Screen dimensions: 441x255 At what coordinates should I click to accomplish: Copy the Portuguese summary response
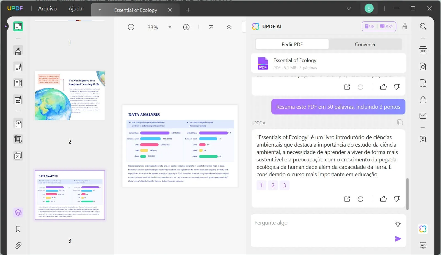[400, 122]
